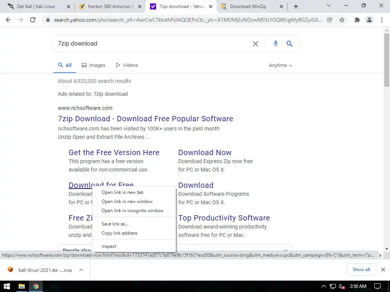This screenshot has width=390, height=292.
Task: Select the Images results filter
Action: tap(93, 65)
